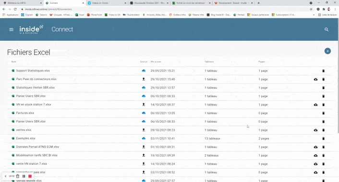Click cloud download icon for VN en stock station 7.xlsx
This screenshot has width=339, height=182.
(315, 104)
